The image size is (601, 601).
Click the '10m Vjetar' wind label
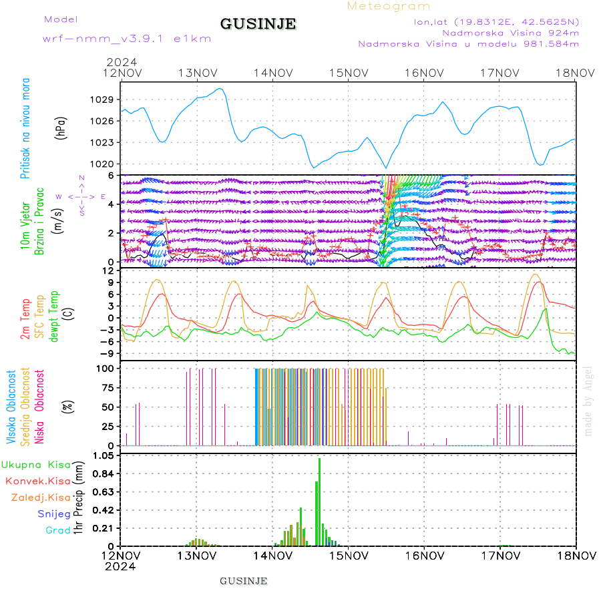pyautogui.click(x=25, y=226)
